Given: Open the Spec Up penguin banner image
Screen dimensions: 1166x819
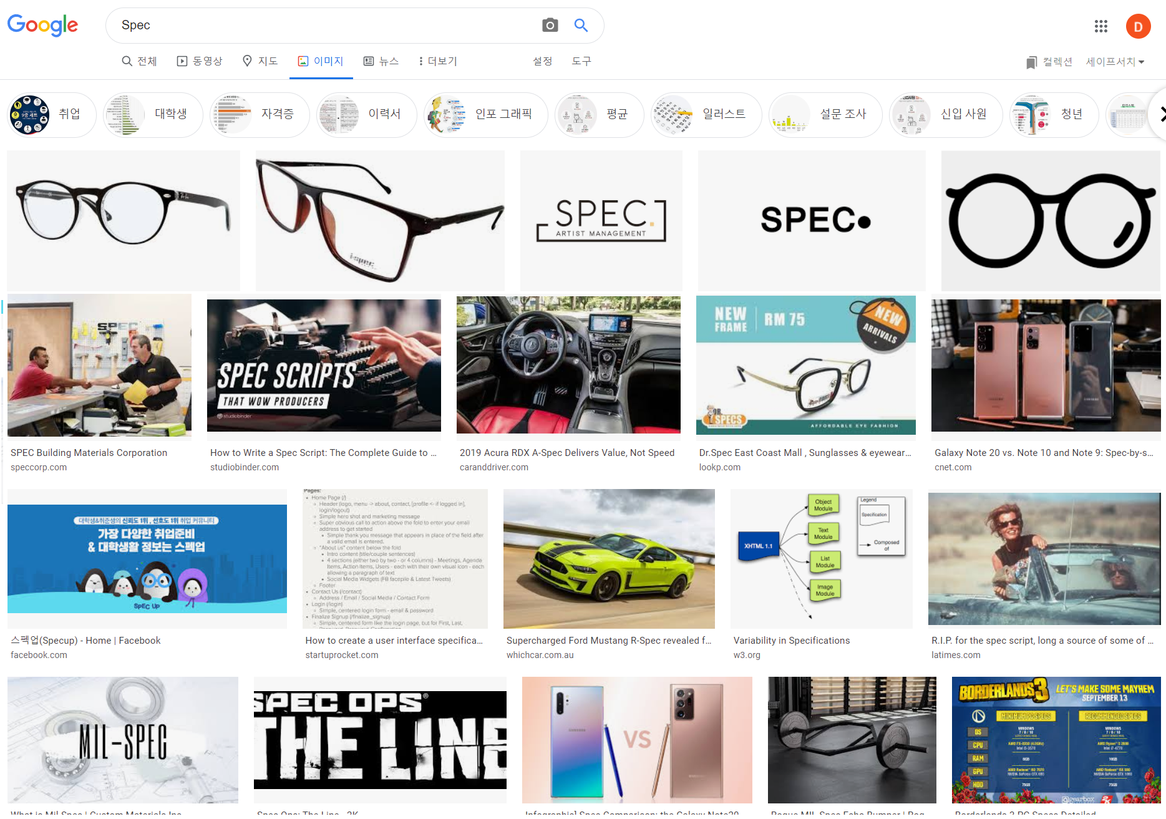Looking at the screenshot, I should 147,559.
